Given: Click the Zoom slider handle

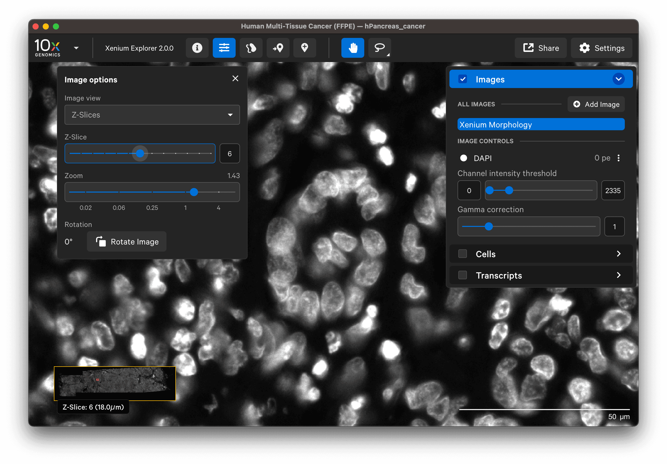Looking at the screenshot, I should coord(194,192).
